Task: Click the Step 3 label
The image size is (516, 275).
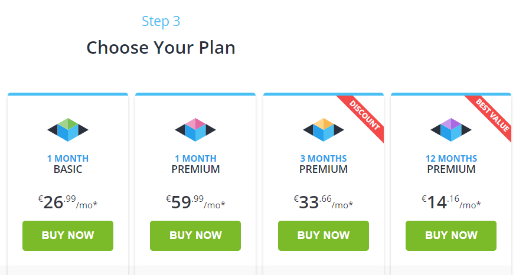Action: click(161, 21)
